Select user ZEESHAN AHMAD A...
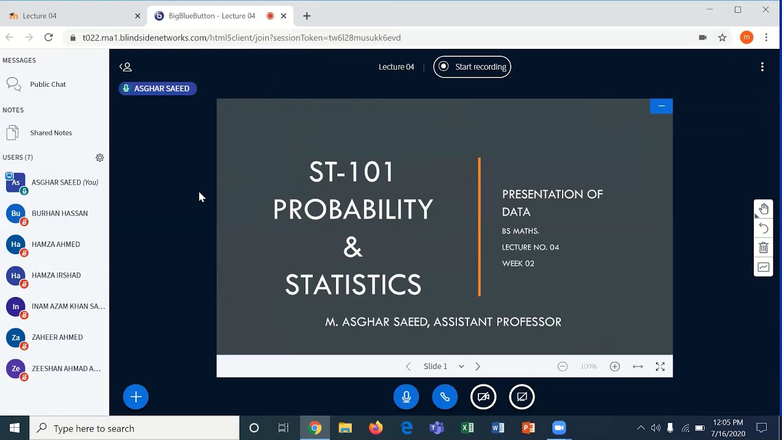Screen dimensions: 782x440 click(54, 369)
